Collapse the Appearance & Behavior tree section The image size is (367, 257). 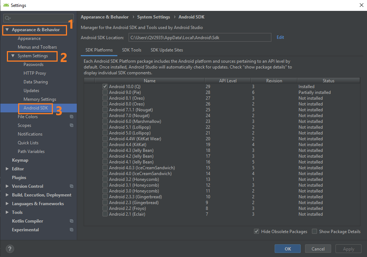[x=7, y=30]
